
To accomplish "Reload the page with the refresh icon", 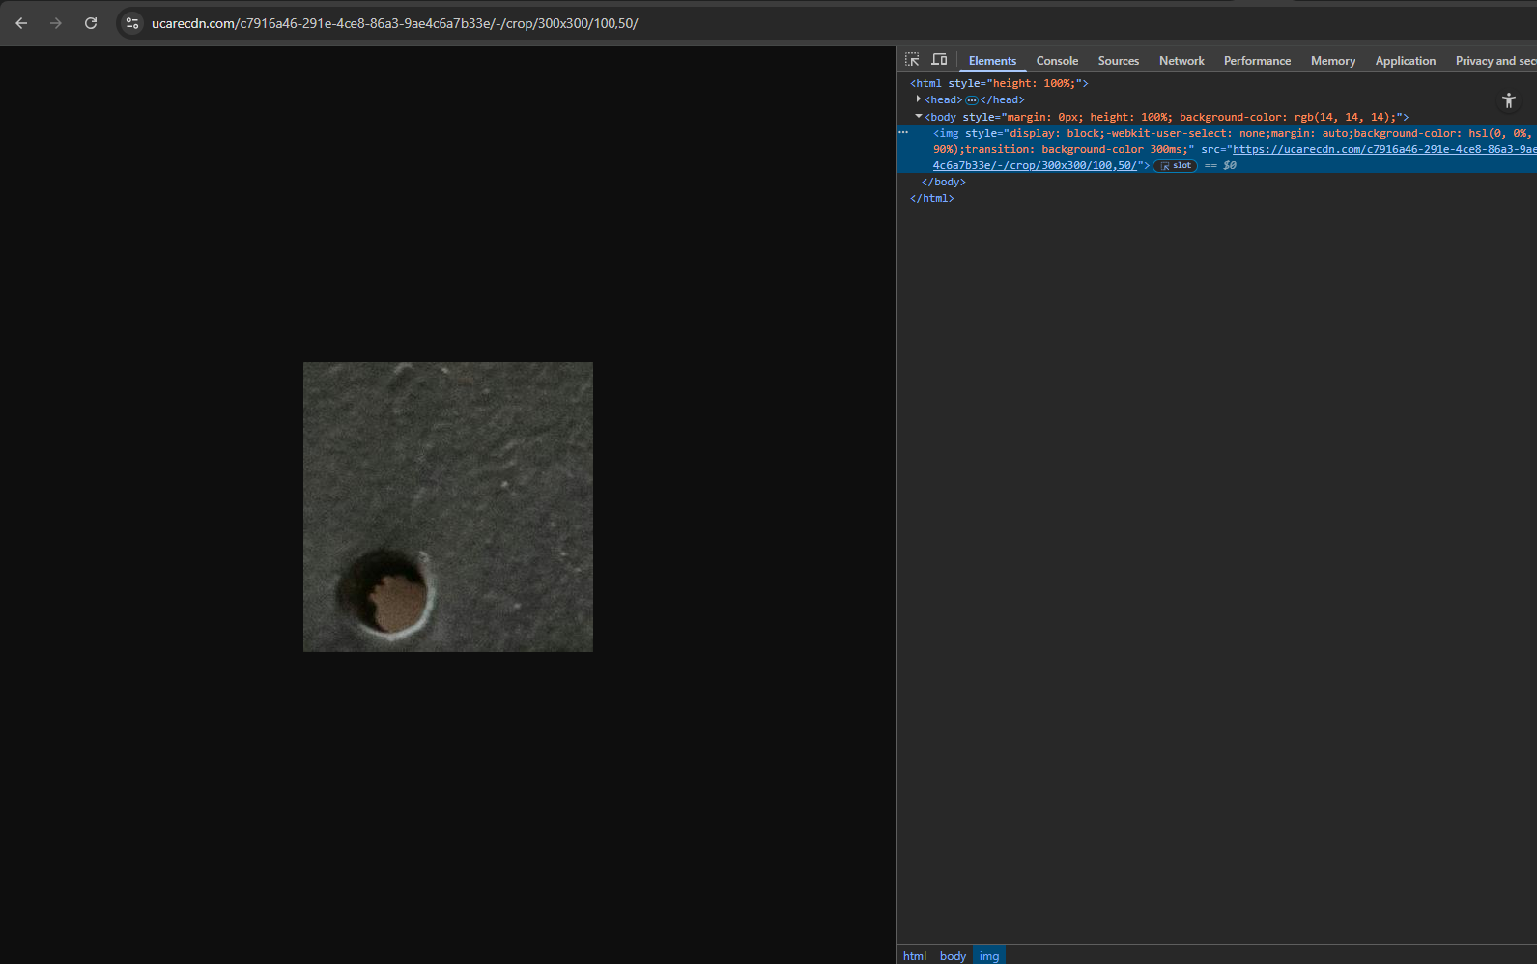I will point(91,23).
